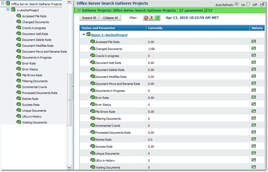Open history chart for URLs in History

(254, 160)
